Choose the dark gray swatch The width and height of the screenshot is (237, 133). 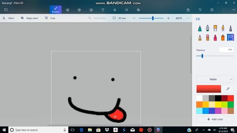pyautogui.click(x=212, y=98)
